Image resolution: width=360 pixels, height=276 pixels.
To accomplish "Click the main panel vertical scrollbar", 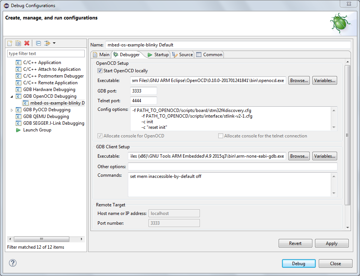I will click(x=347, y=135).
